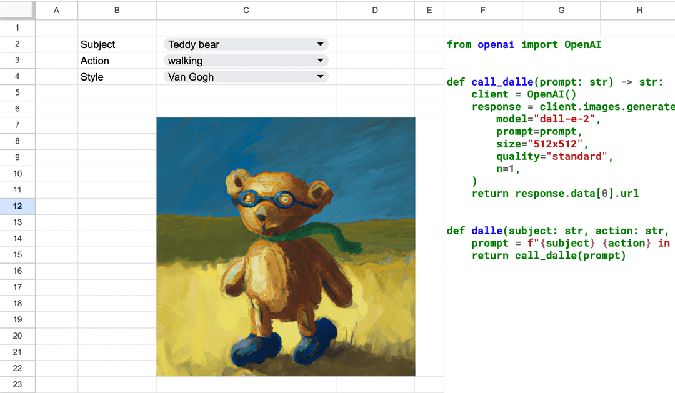Click the 'def dalle(subject' code line

coord(558,231)
